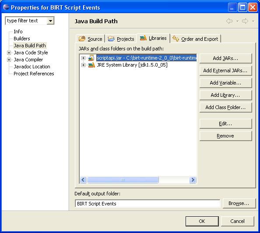Minimize the Properties dialog window
Viewport: 260px width, 233px height.
click(x=232, y=7)
